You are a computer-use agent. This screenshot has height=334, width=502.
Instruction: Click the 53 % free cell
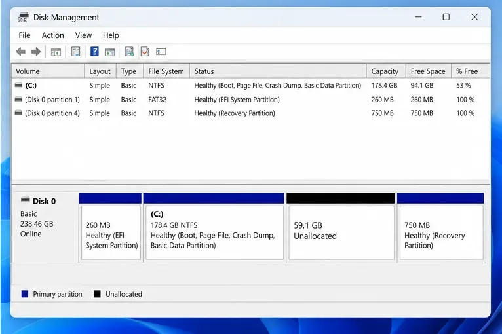[x=463, y=85]
